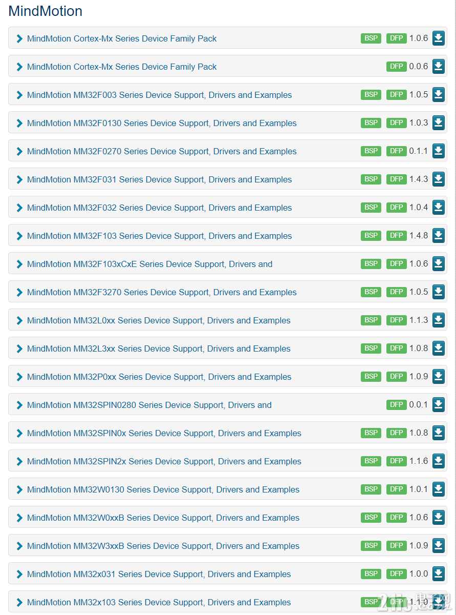Open the MM32x031 Series Device Support link
The height and width of the screenshot is (615, 456).
point(159,574)
